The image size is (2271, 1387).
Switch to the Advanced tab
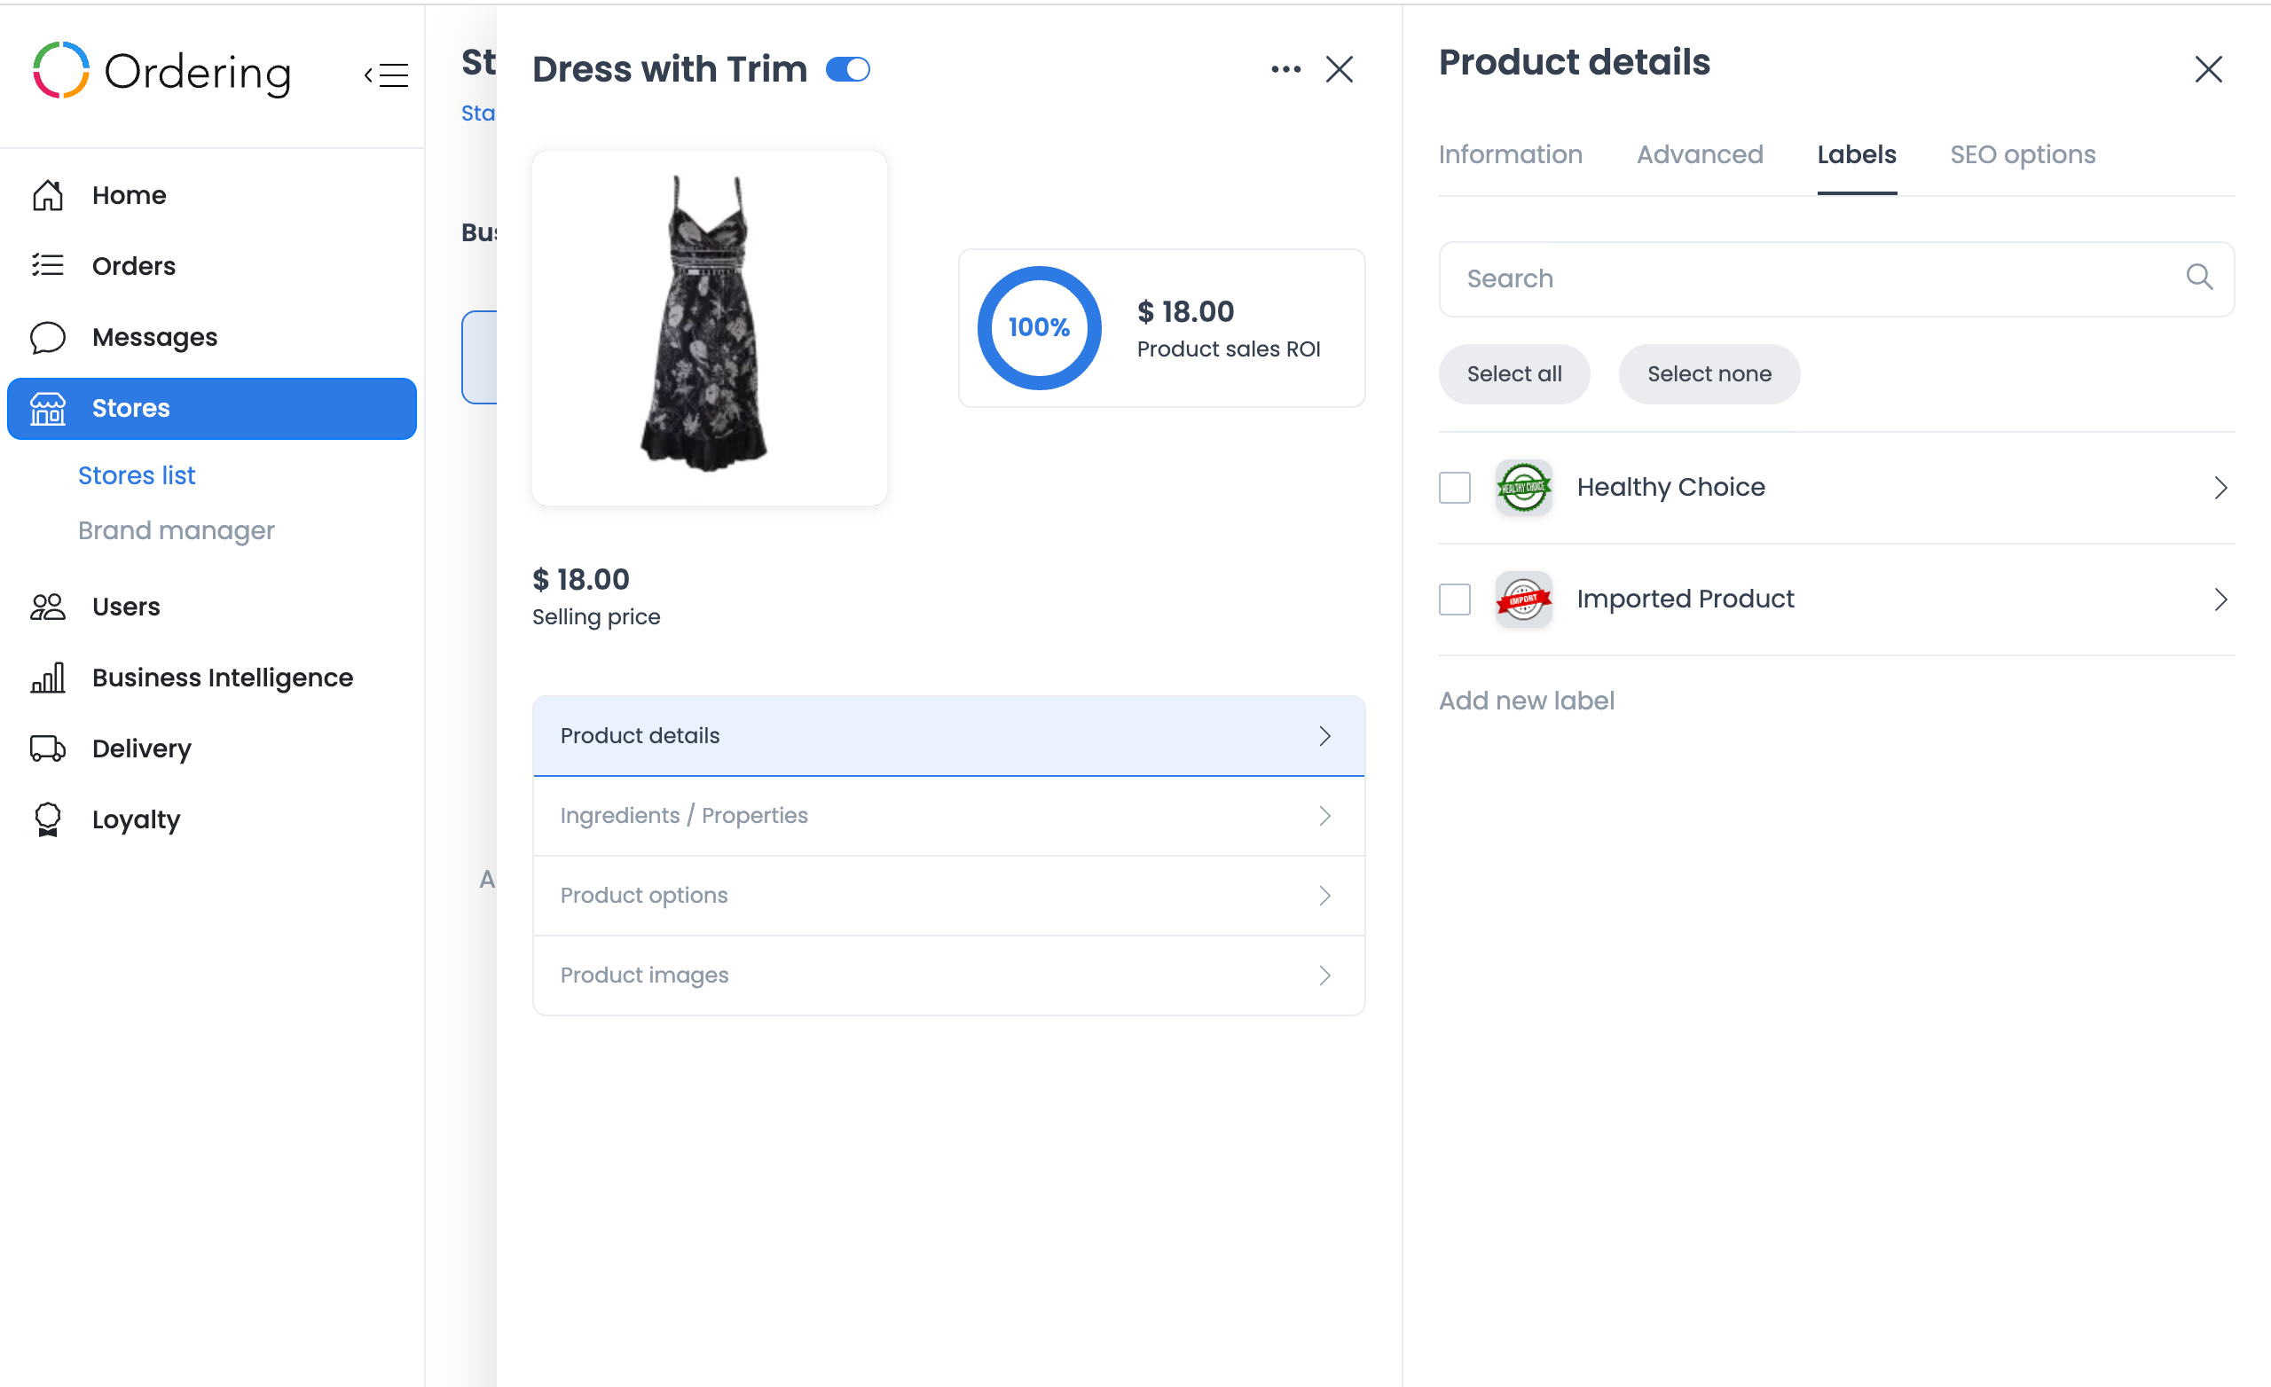[x=1700, y=154]
